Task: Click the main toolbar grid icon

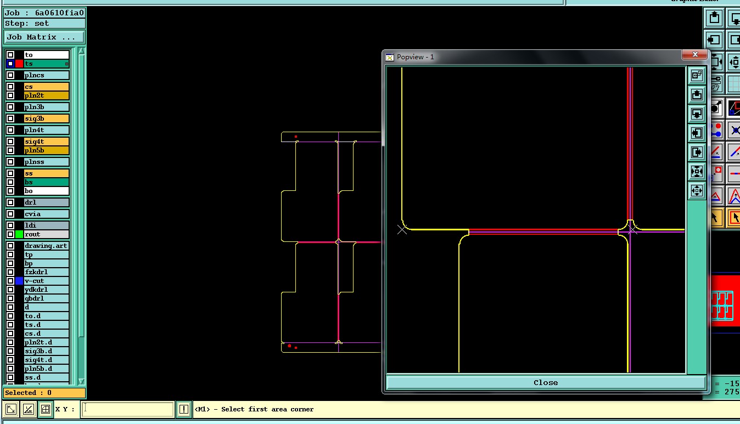Action: pyautogui.click(x=734, y=84)
